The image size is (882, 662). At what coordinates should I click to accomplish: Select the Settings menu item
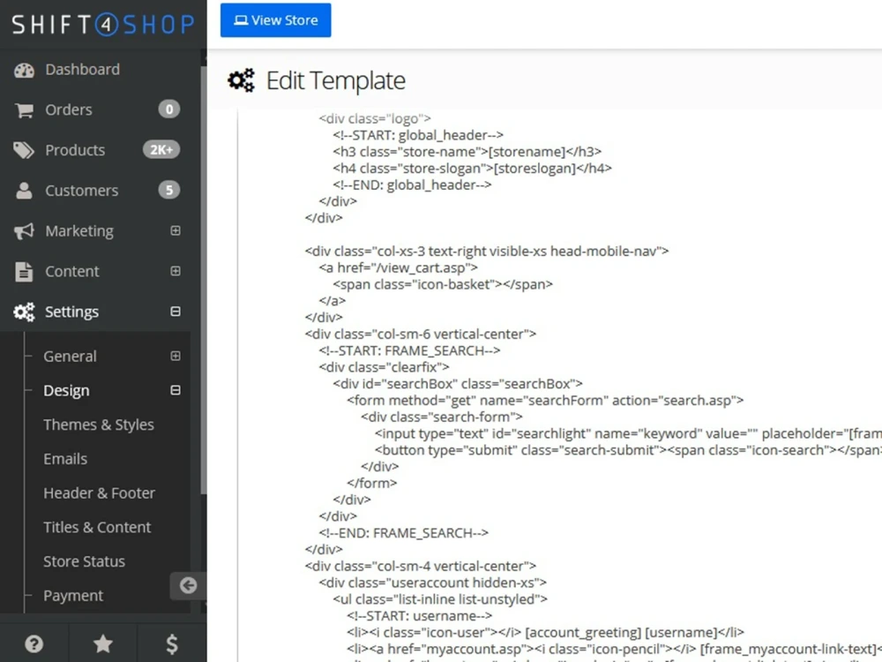coord(71,312)
